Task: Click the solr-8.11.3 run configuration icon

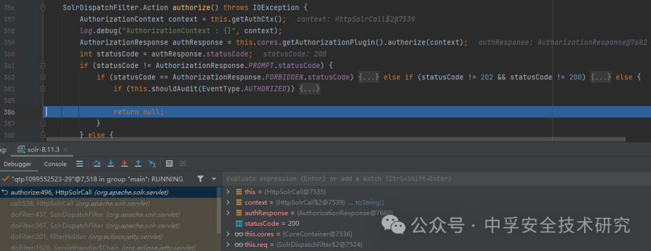Action: click(x=21, y=149)
